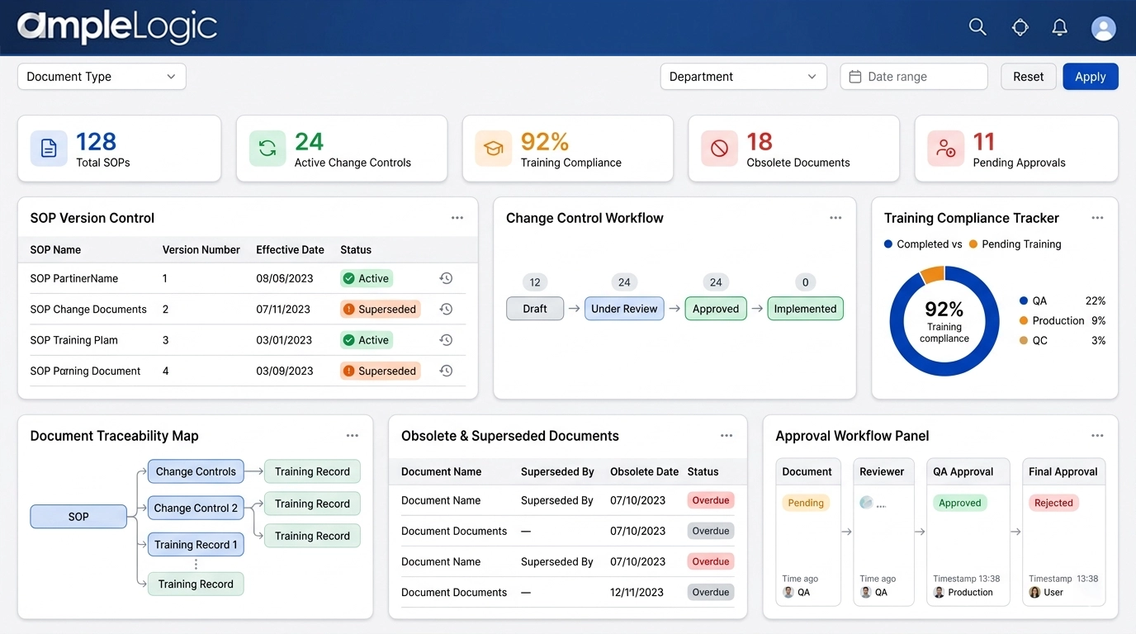The height and width of the screenshot is (634, 1136).
Task: Click the Date range input field
Action: click(914, 77)
